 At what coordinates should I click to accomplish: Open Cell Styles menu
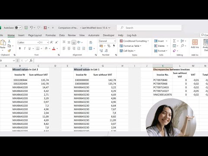pyautogui.click(x=127, y=51)
